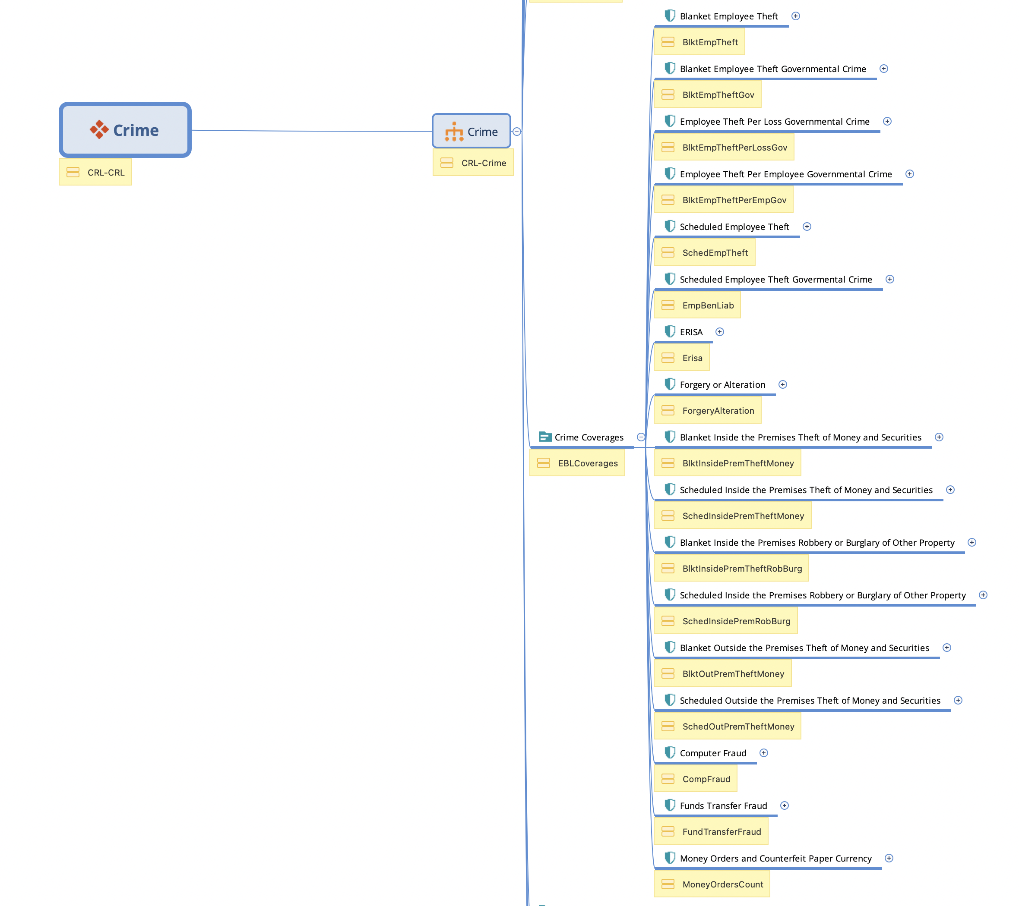Screen dimensions: 1019x906
Task: Click the orange hierarchy icon on Crime node
Action: pos(454,132)
